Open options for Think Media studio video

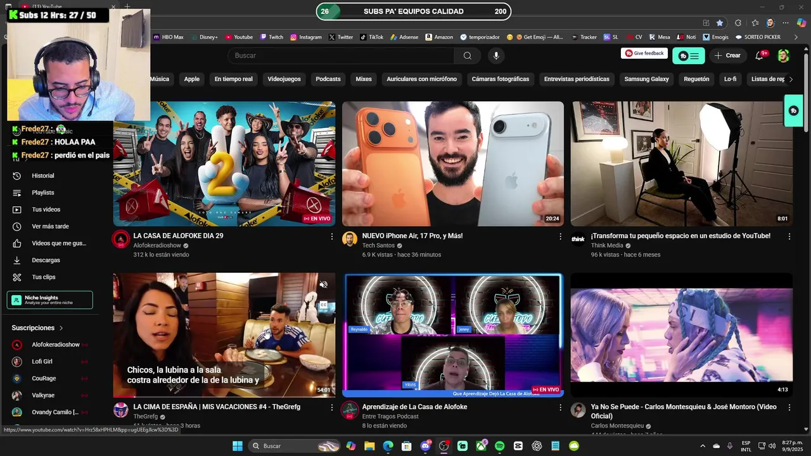789,236
